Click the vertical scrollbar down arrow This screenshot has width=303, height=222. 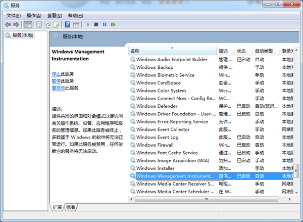pos(296,193)
